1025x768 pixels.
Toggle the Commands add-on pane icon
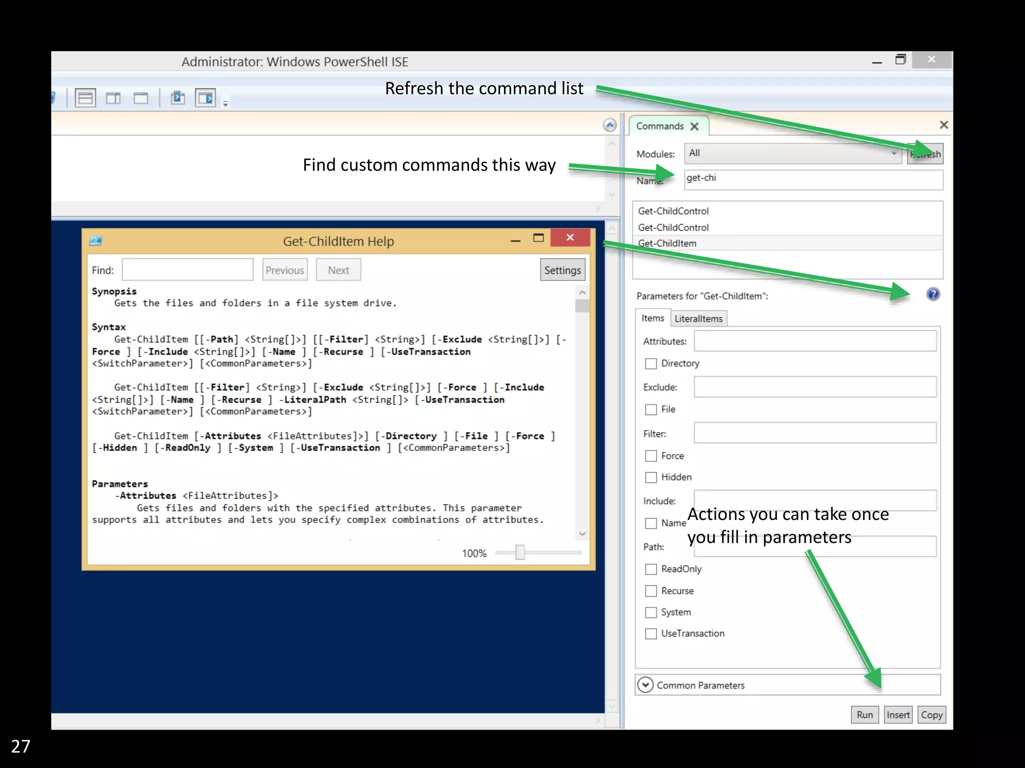pyautogui.click(x=206, y=98)
